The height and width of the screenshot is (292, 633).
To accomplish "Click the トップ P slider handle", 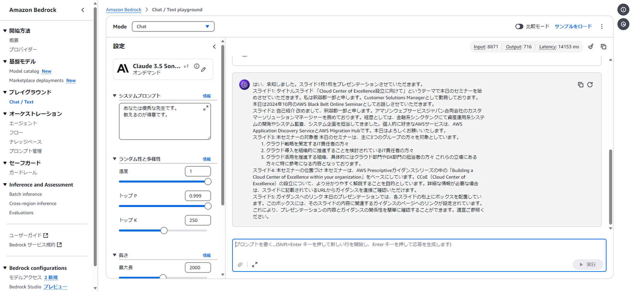I will tap(208, 206).
